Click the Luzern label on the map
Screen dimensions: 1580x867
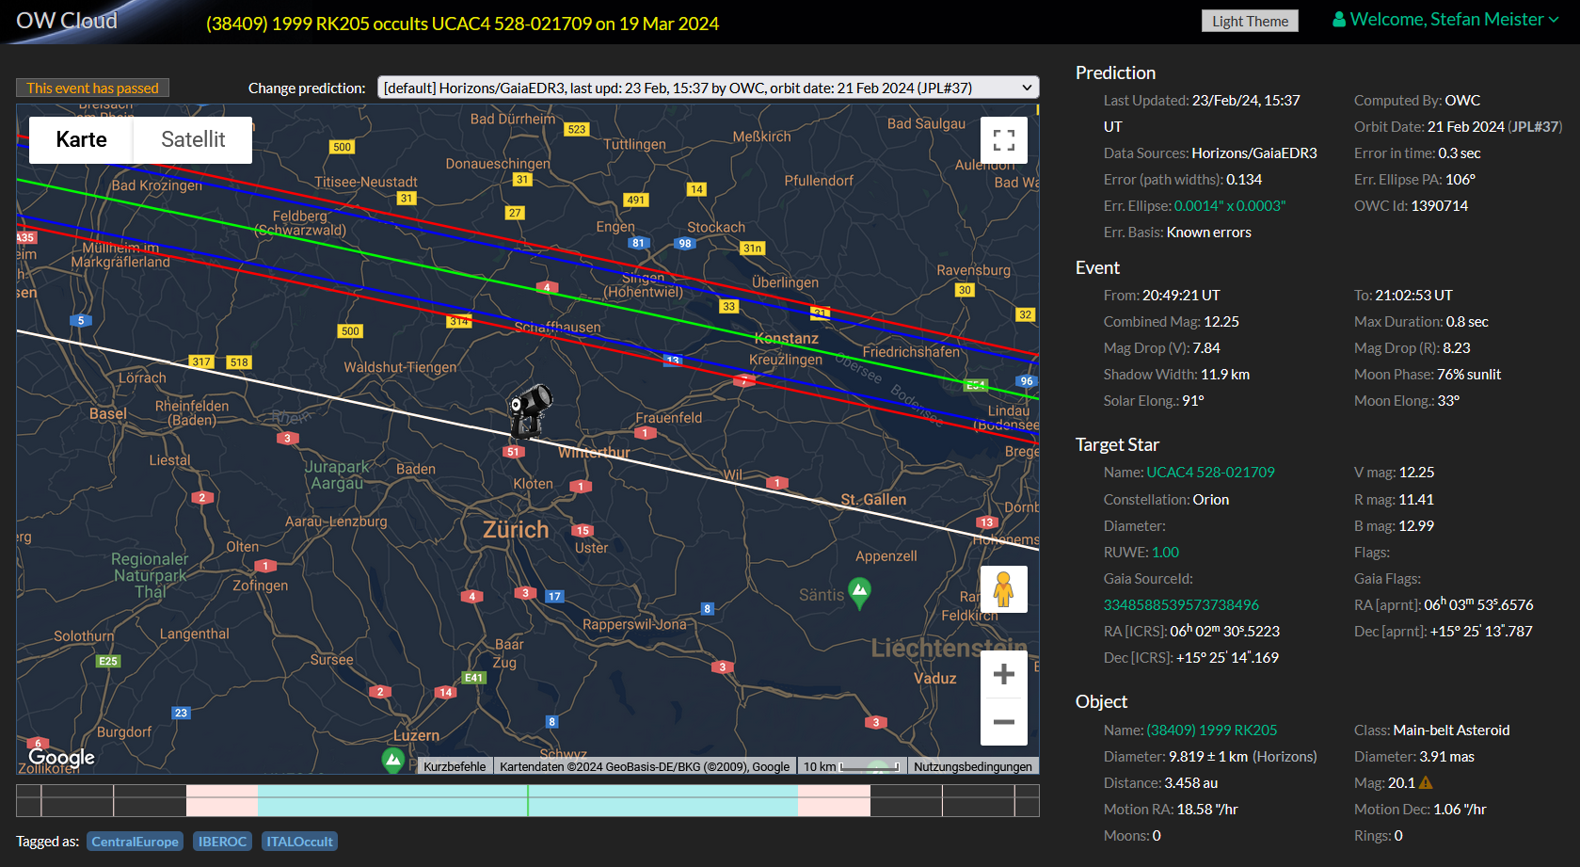(416, 736)
